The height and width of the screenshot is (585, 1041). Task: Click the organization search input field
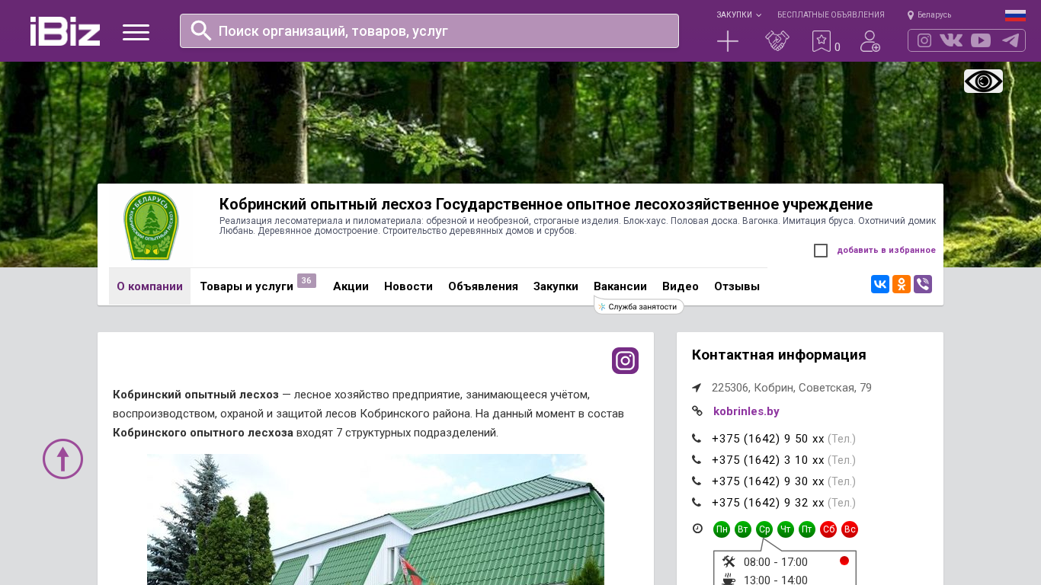click(442, 31)
